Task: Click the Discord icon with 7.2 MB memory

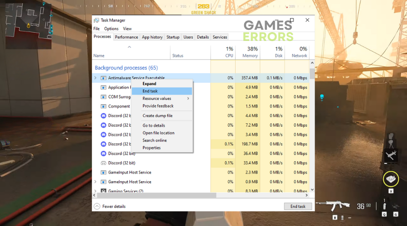Action: coord(103,125)
